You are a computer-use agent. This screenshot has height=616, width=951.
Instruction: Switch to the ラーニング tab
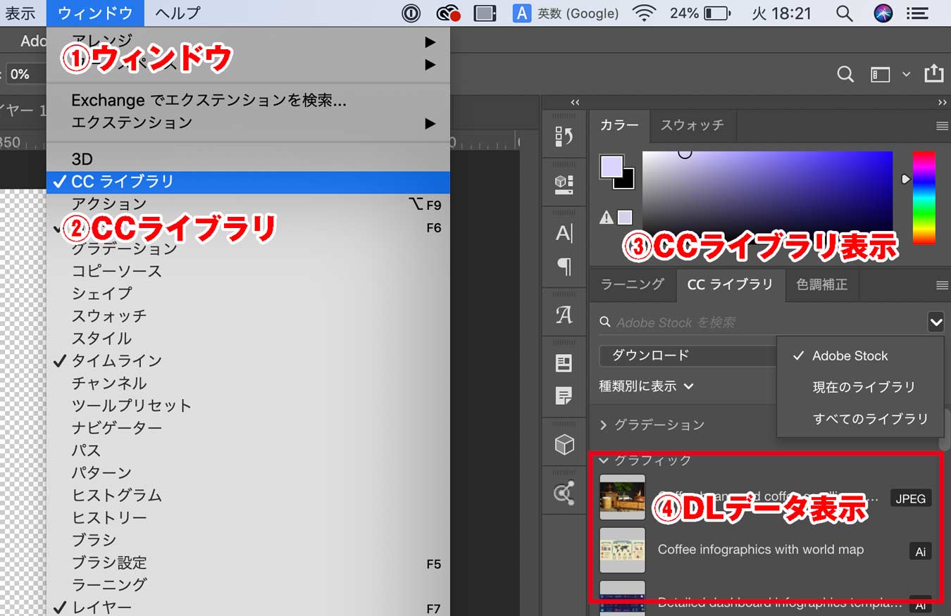click(x=633, y=284)
